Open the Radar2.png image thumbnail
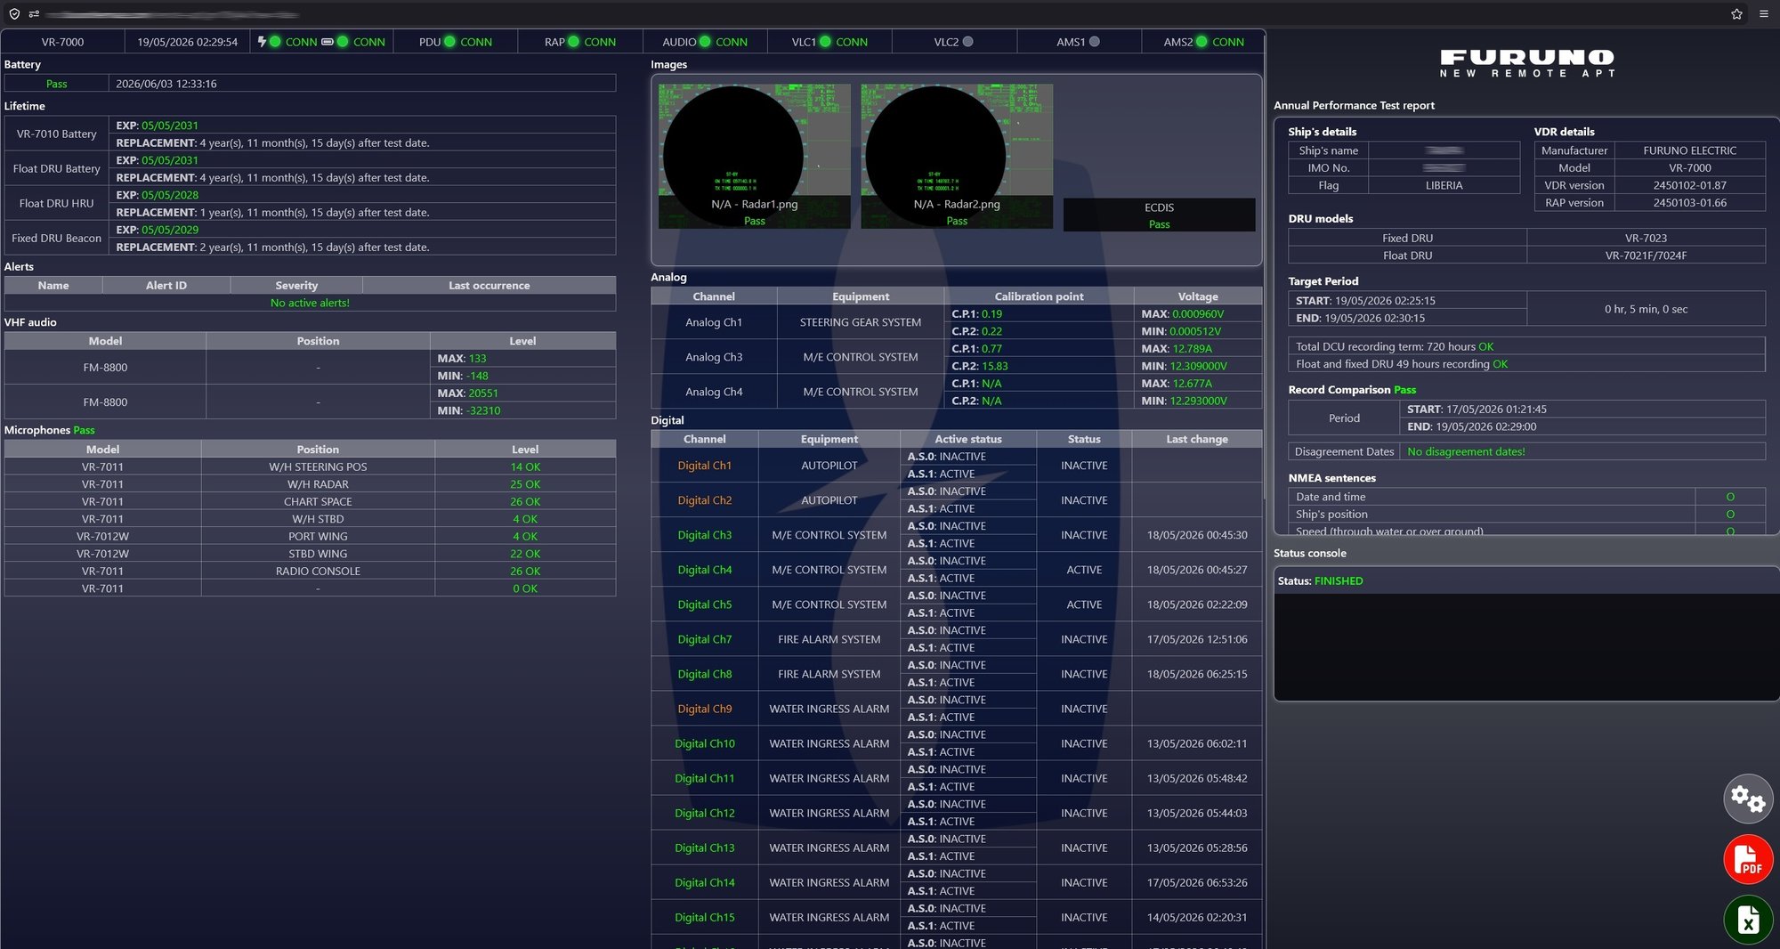The image size is (1780, 949). pos(957,156)
